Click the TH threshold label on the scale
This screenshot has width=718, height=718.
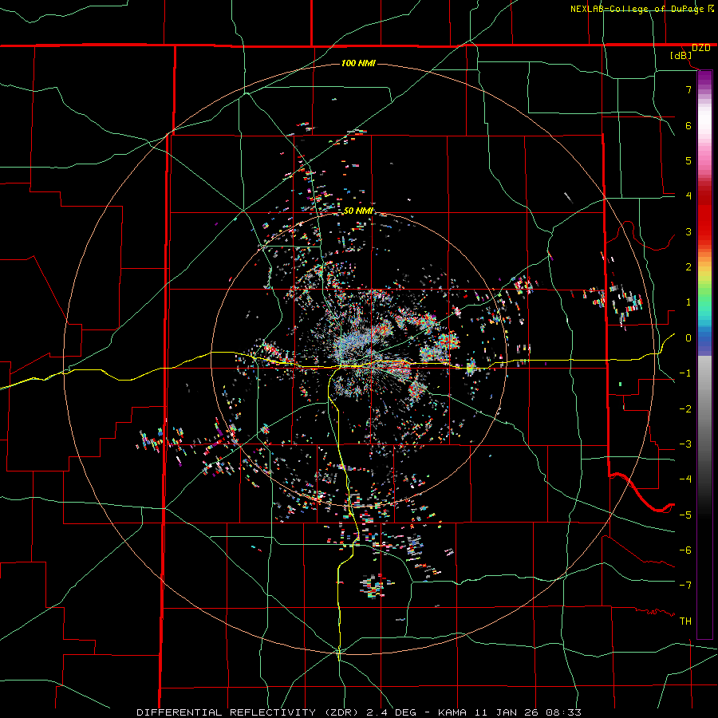tap(685, 621)
